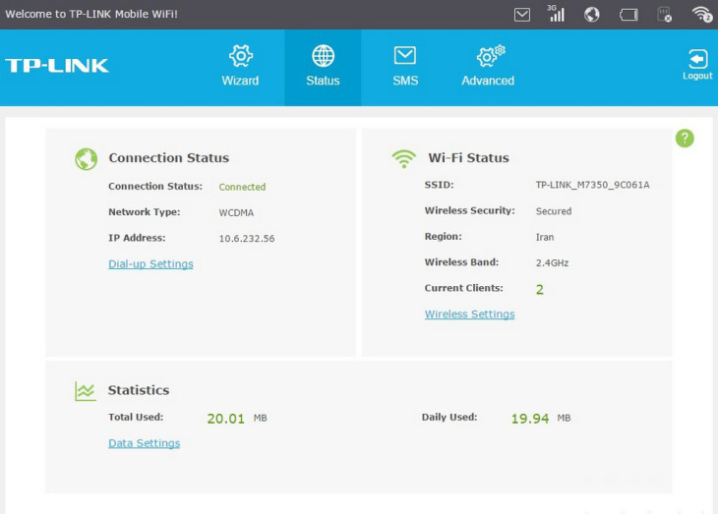Click the green Connected status text

[242, 187]
